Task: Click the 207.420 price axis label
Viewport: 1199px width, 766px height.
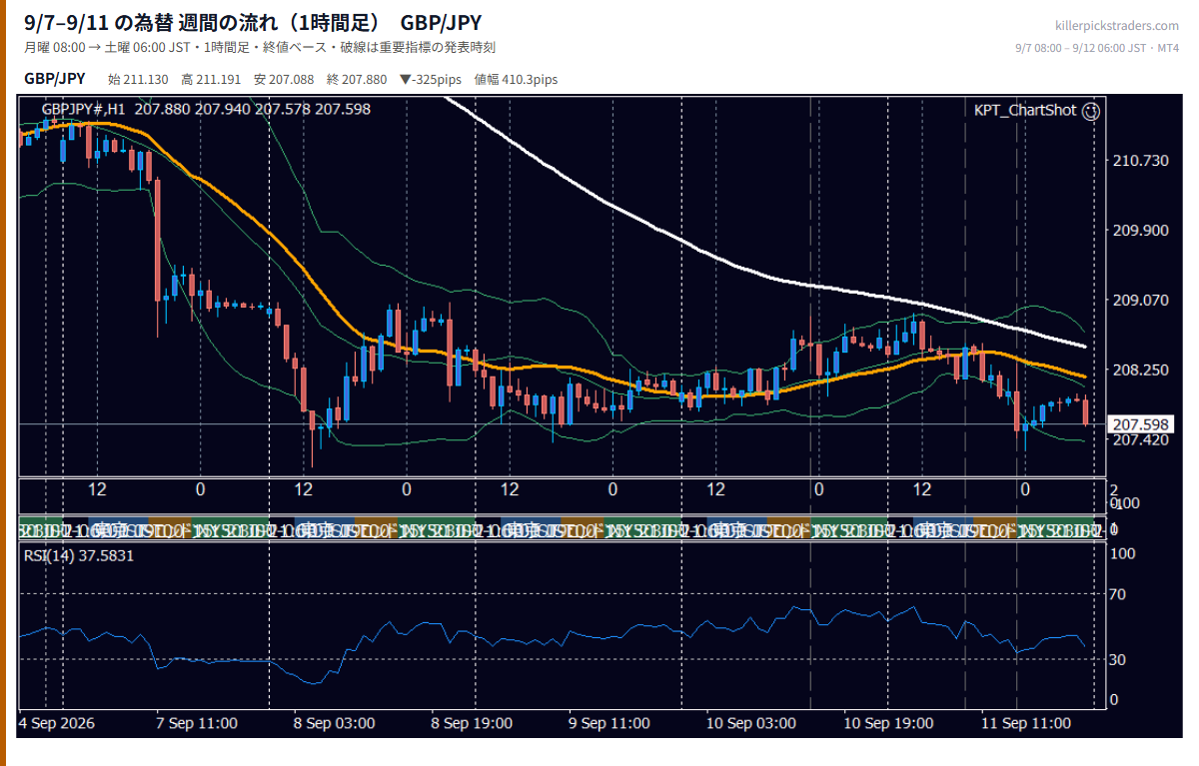Action: pos(1140,439)
